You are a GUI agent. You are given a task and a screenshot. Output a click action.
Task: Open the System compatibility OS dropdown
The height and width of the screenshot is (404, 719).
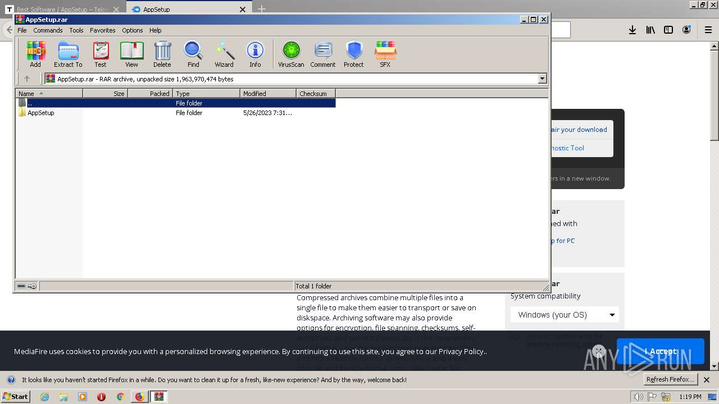tap(565, 315)
